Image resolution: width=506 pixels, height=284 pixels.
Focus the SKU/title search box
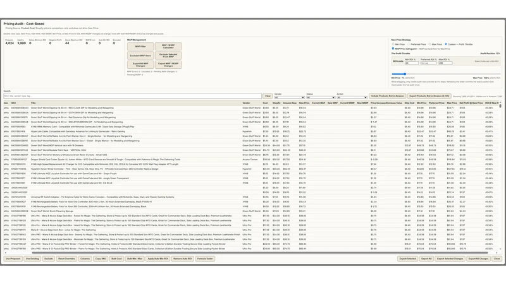[x=133, y=96]
